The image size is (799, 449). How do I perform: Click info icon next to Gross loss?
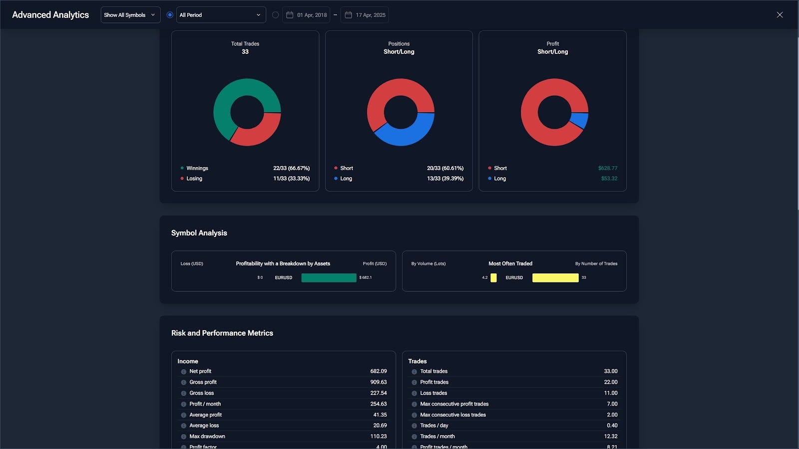click(183, 393)
